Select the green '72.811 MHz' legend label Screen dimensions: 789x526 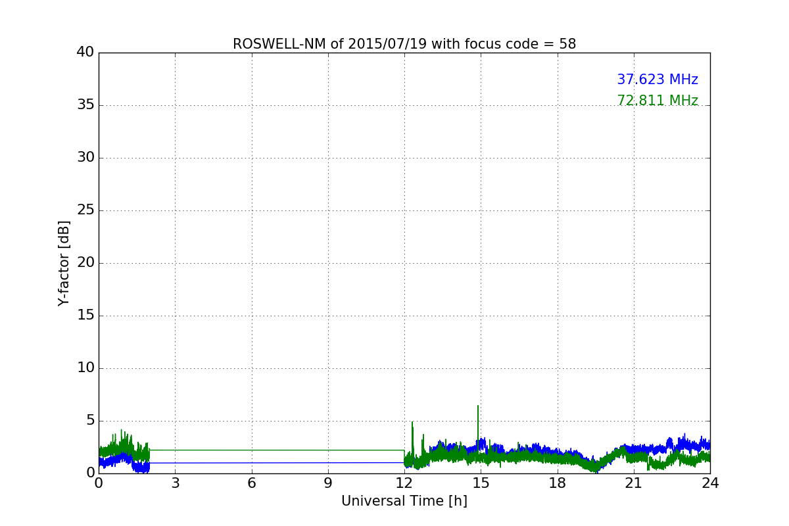pos(657,101)
